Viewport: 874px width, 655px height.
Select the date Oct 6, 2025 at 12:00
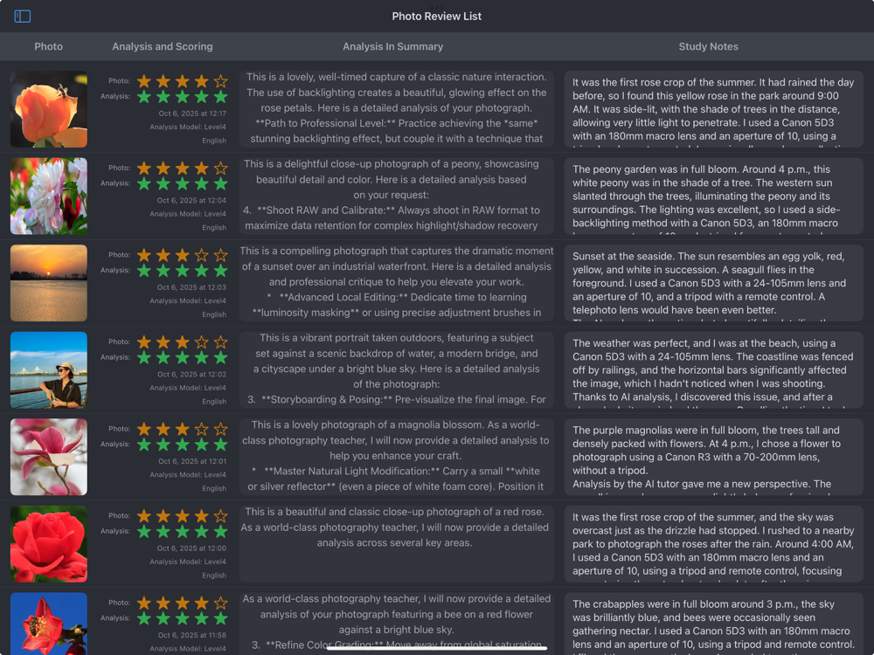pos(191,548)
